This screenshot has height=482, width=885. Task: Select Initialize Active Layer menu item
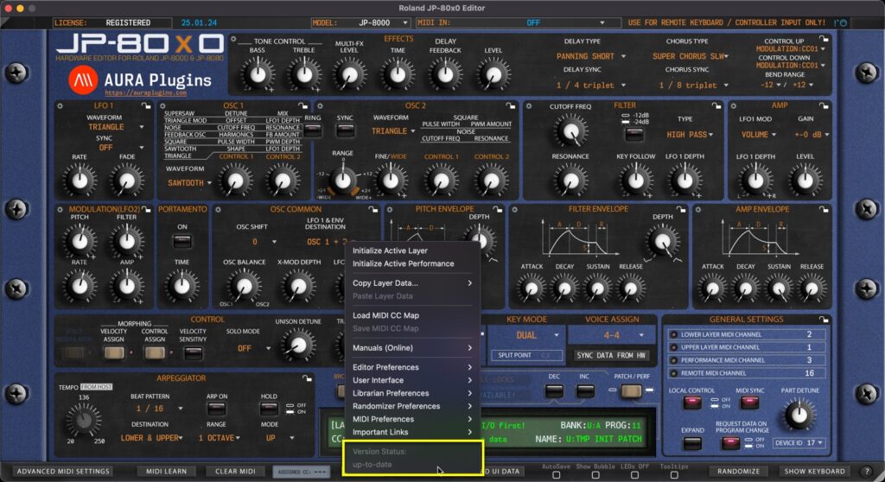(412, 251)
